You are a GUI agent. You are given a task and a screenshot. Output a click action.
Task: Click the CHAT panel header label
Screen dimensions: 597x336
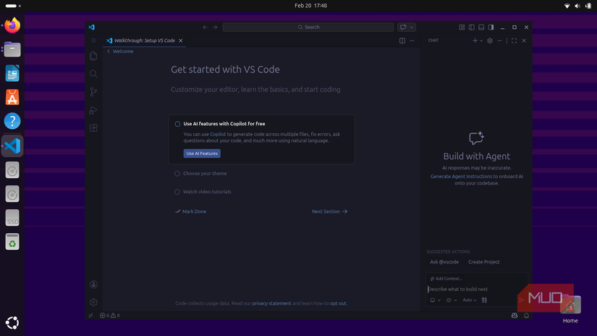point(433,41)
